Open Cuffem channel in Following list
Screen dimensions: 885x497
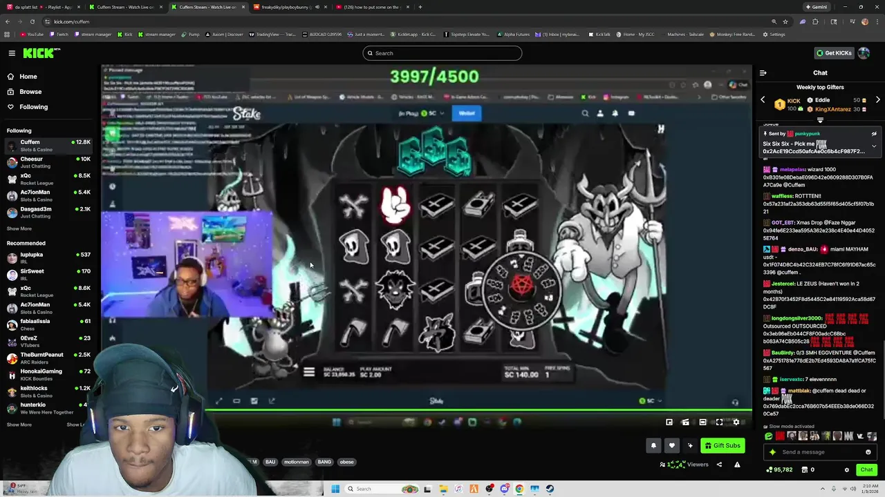click(48, 146)
